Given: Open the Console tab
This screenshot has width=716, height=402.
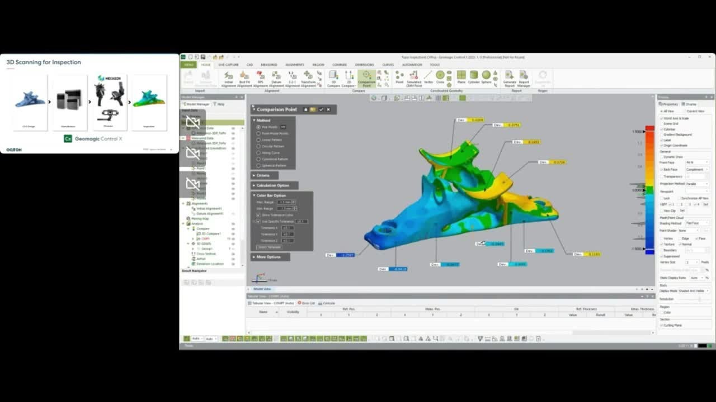Looking at the screenshot, I should (327, 303).
